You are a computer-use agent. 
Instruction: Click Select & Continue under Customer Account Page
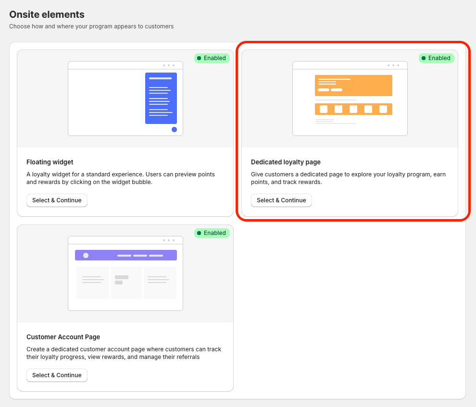point(57,375)
